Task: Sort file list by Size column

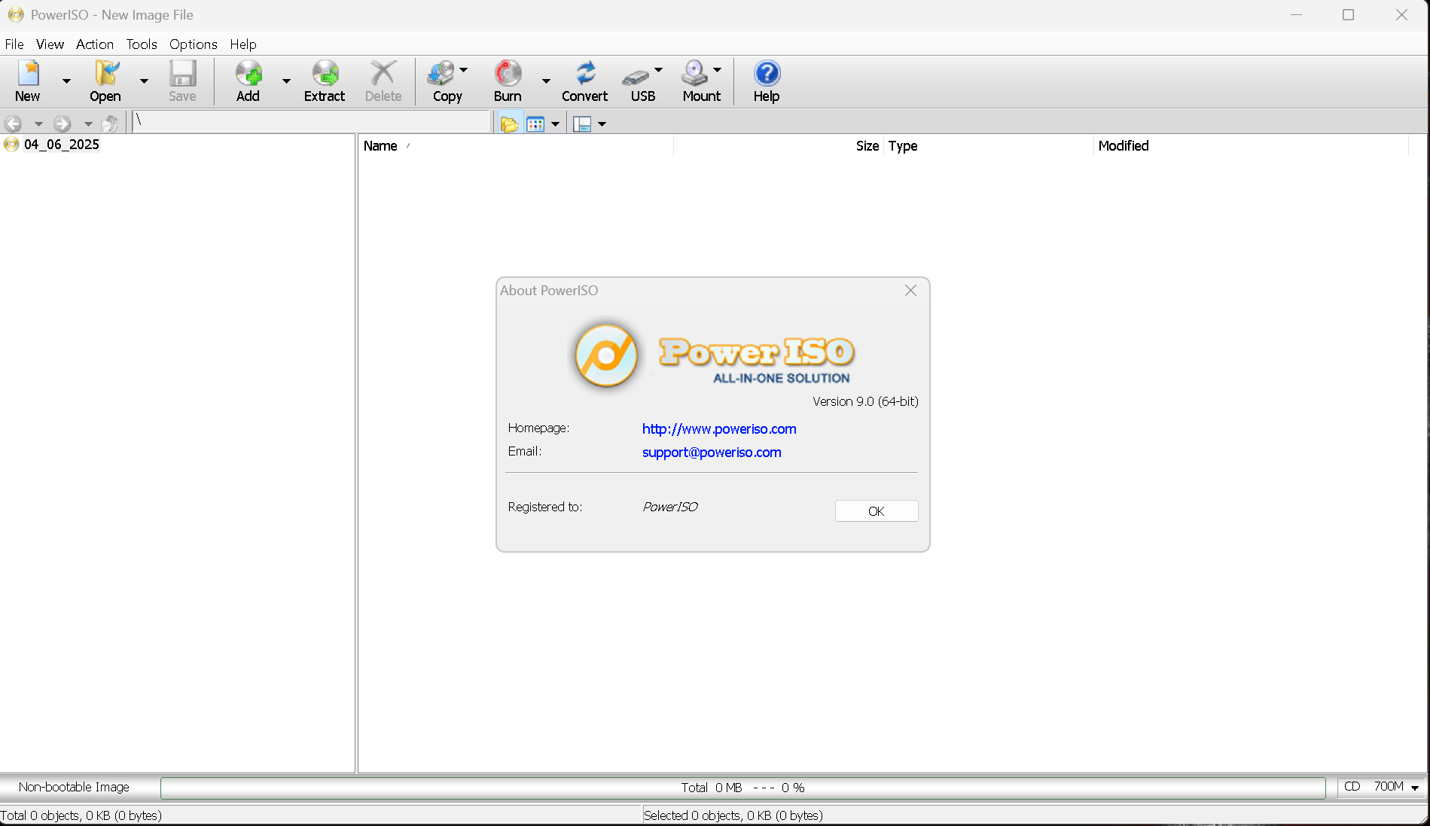Action: point(778,146)
